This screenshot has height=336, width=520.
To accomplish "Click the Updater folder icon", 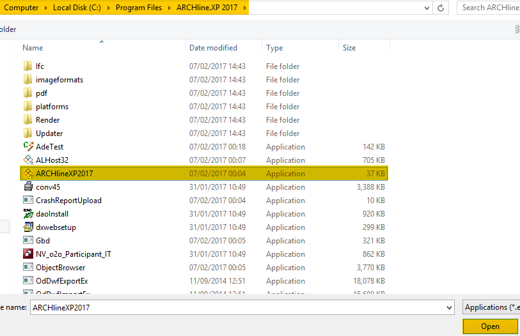I will [28, 134].
